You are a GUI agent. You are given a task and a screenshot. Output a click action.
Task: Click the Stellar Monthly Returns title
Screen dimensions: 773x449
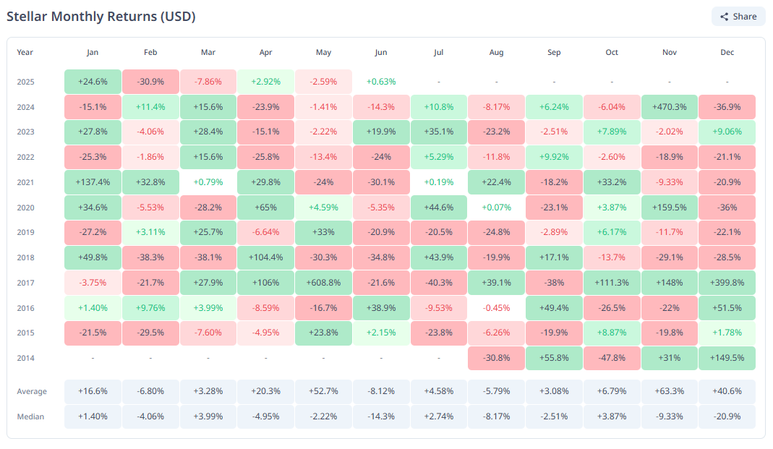point(101,16)
